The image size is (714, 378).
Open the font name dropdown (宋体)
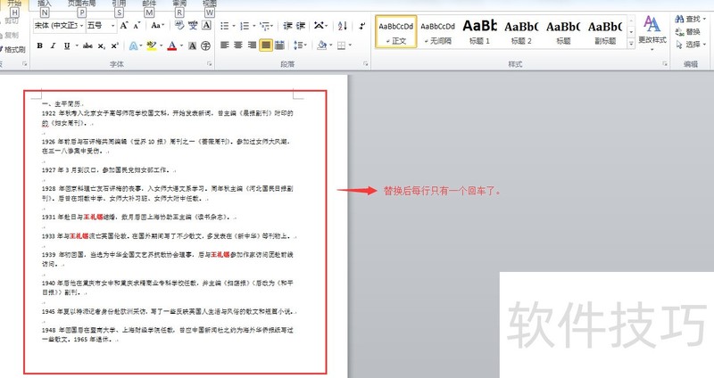[x=79, y=26]
